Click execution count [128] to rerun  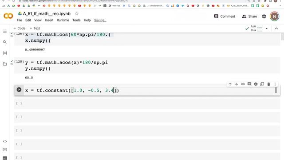click(x=19, y=62)
